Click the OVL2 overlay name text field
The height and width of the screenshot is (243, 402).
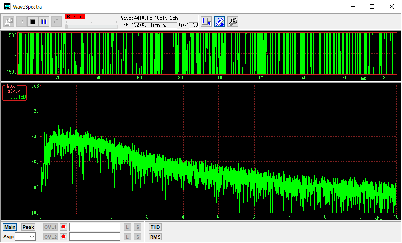click(95, 237)
